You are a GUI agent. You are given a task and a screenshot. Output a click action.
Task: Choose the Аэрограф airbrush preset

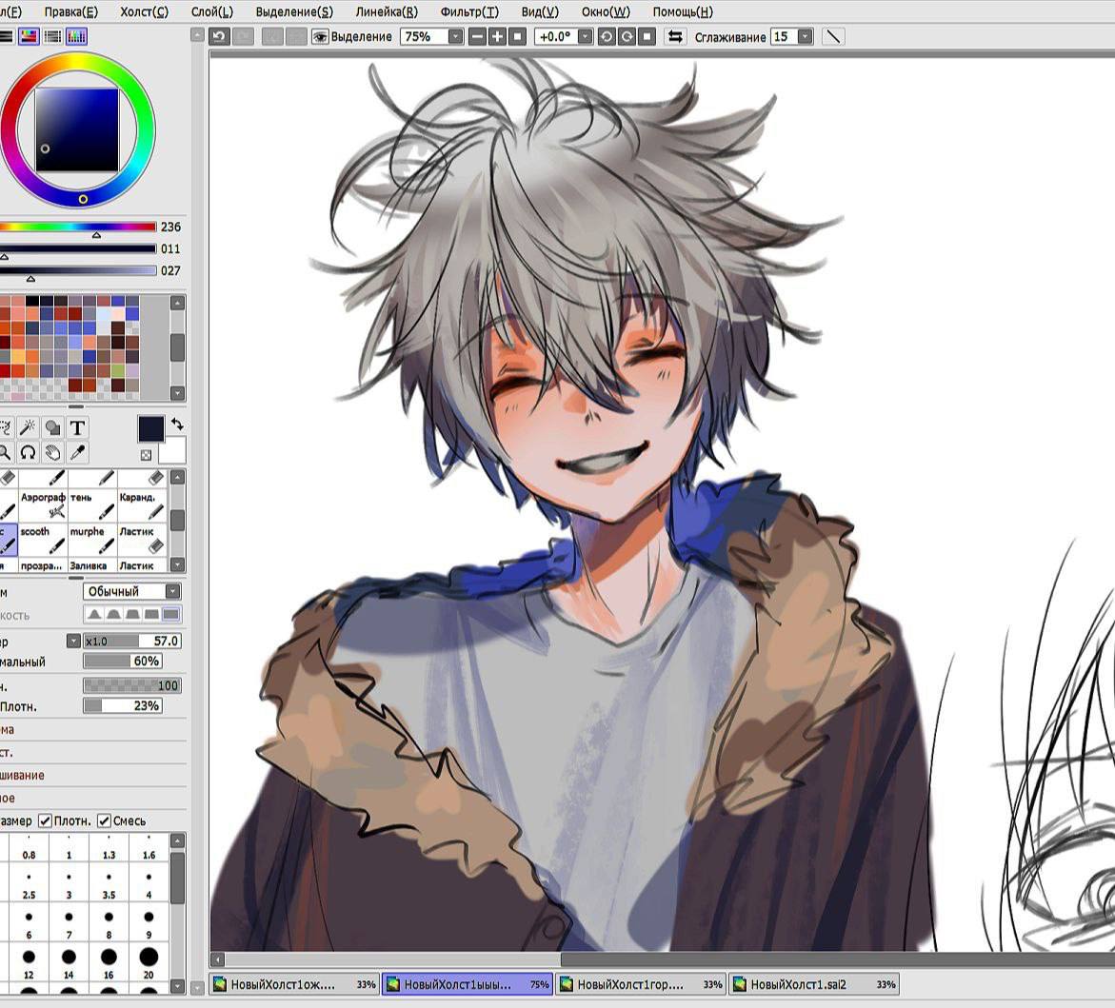coord(43,504)
